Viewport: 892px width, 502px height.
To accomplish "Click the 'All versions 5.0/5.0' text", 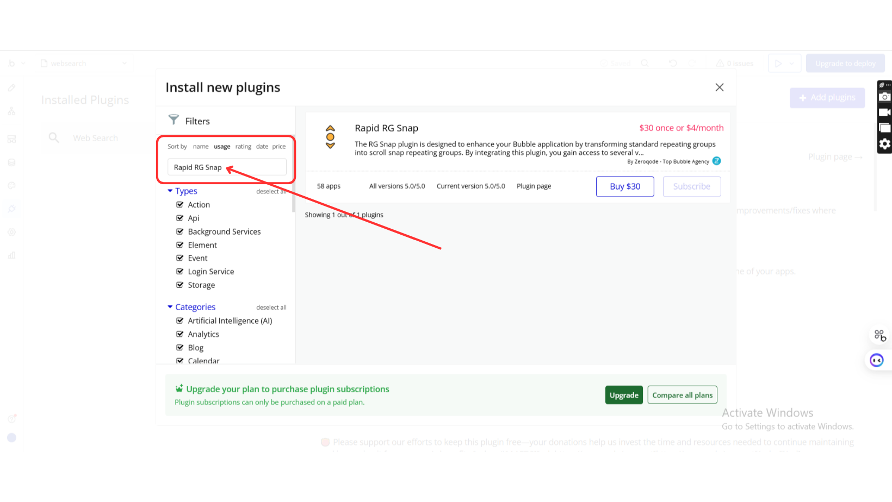I will point(397,186).
